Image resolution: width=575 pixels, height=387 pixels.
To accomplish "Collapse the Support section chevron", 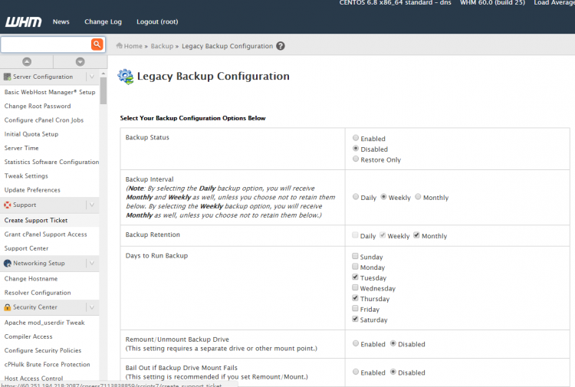I will [92, 205].
